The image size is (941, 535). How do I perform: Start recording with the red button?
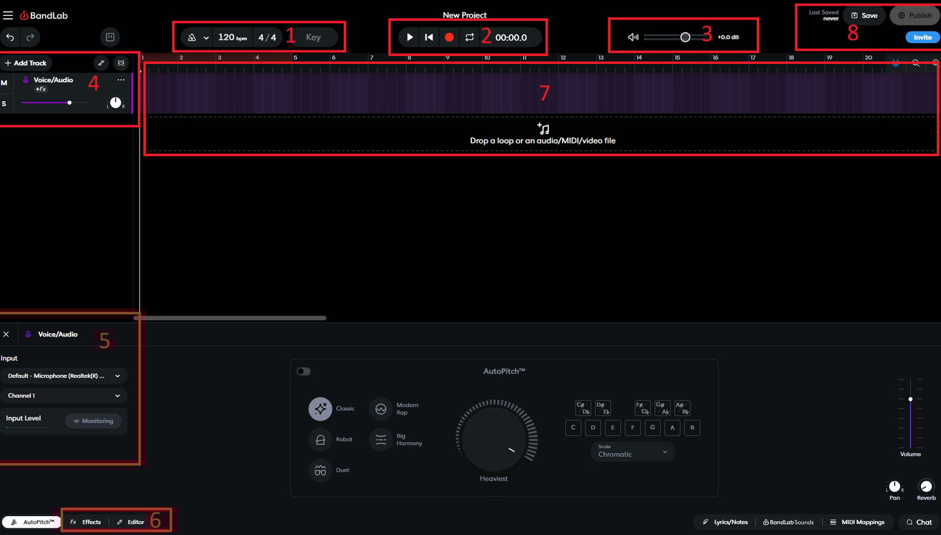point(449,37)
